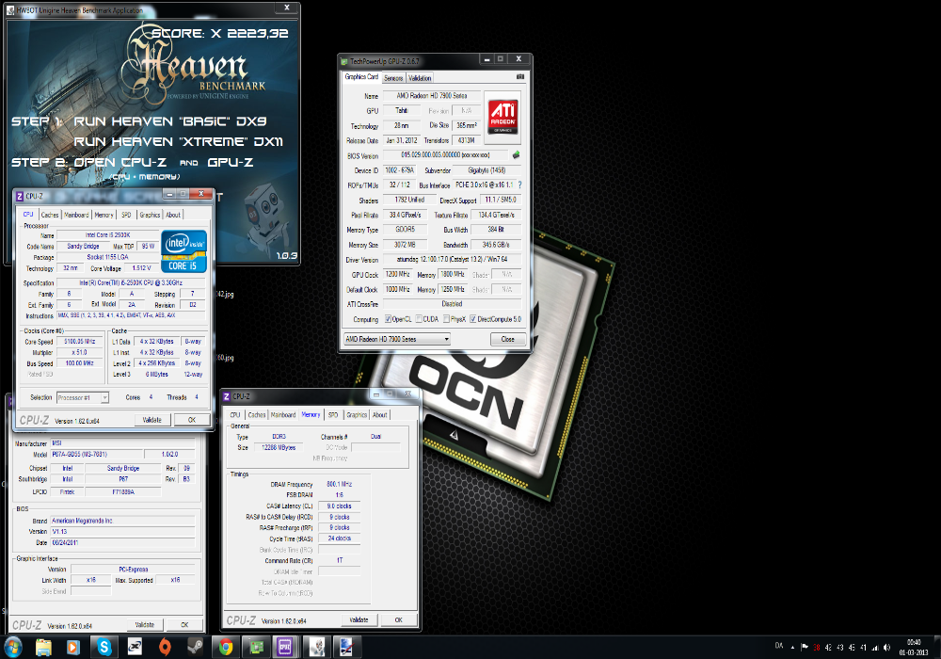Click the BIOS Brand American Megatrends value

pyautogui.click(x=122, y=521)
